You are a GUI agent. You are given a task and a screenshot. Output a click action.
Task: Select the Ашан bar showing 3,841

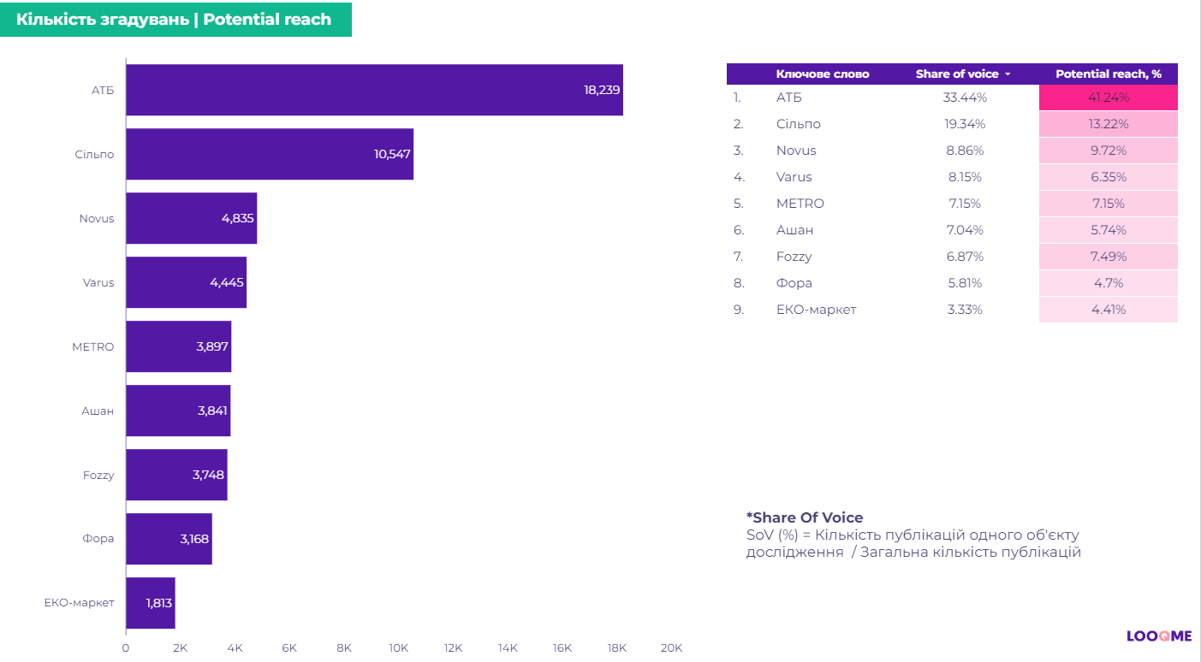click(x=178, y=411)
